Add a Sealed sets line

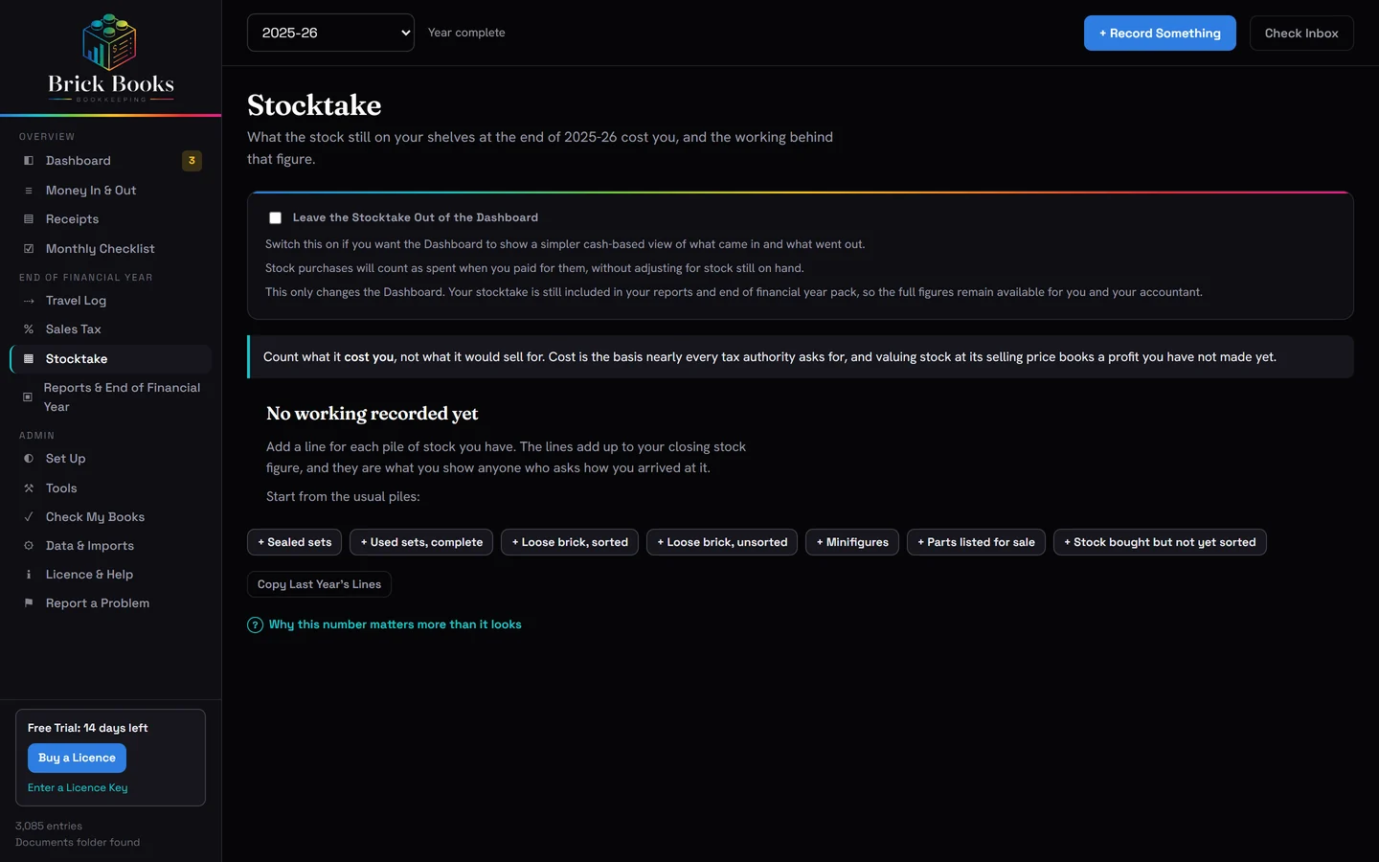[294, 542]
